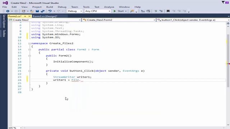230x129 pixels.
Task: Collapse the Form2() constructor block
Action: (29, 56)
